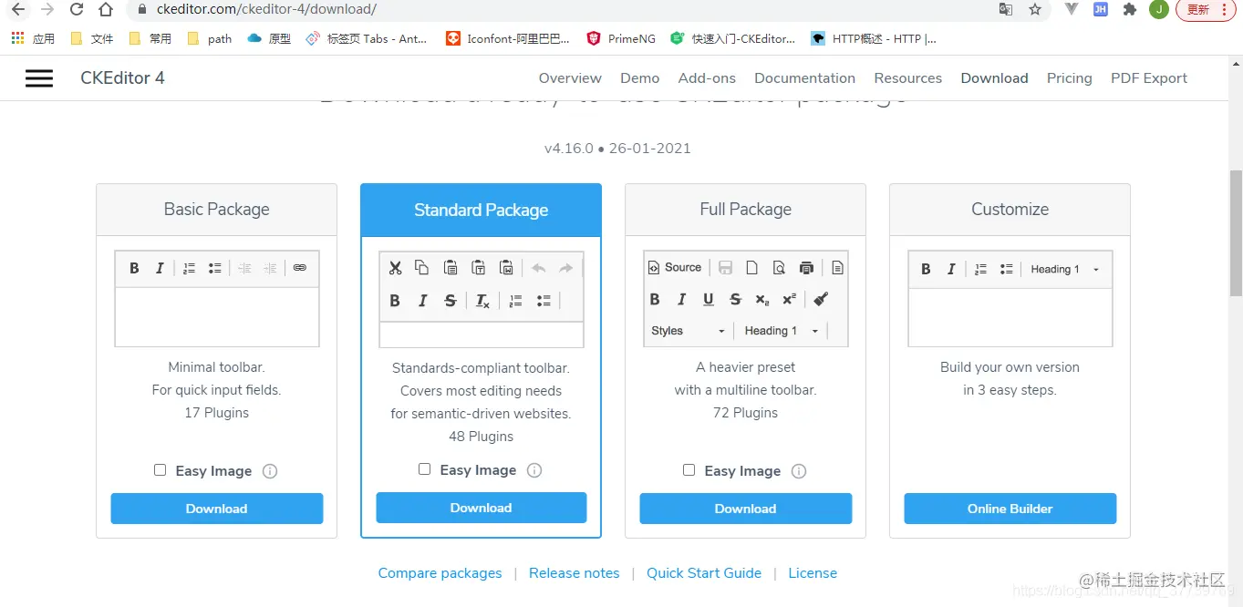
Task: Open Quick Start Guide link
Action: 704,573
